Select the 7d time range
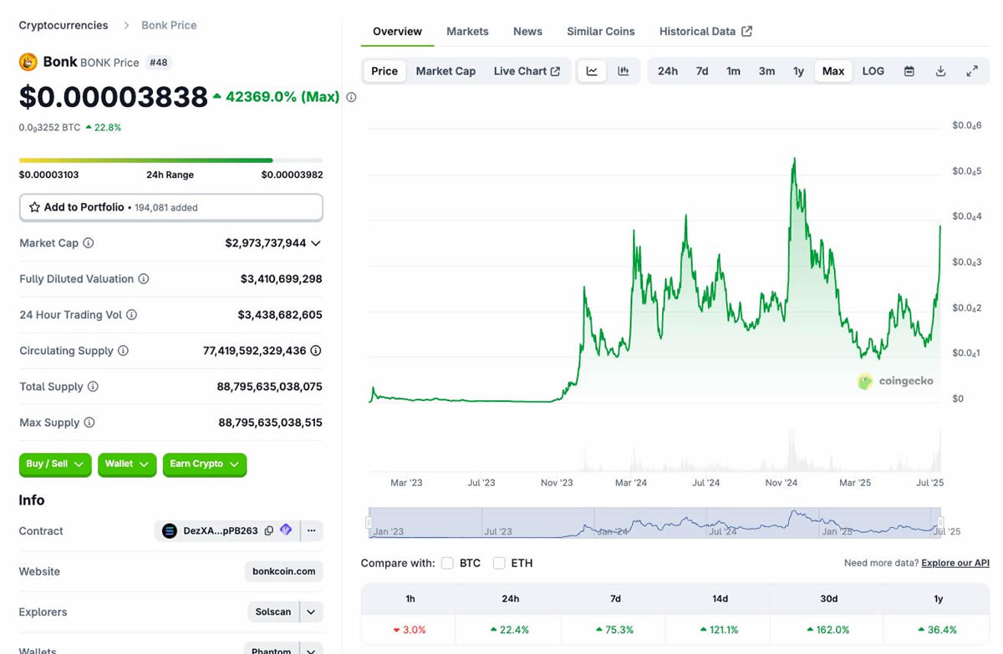 tap(702, 71)
